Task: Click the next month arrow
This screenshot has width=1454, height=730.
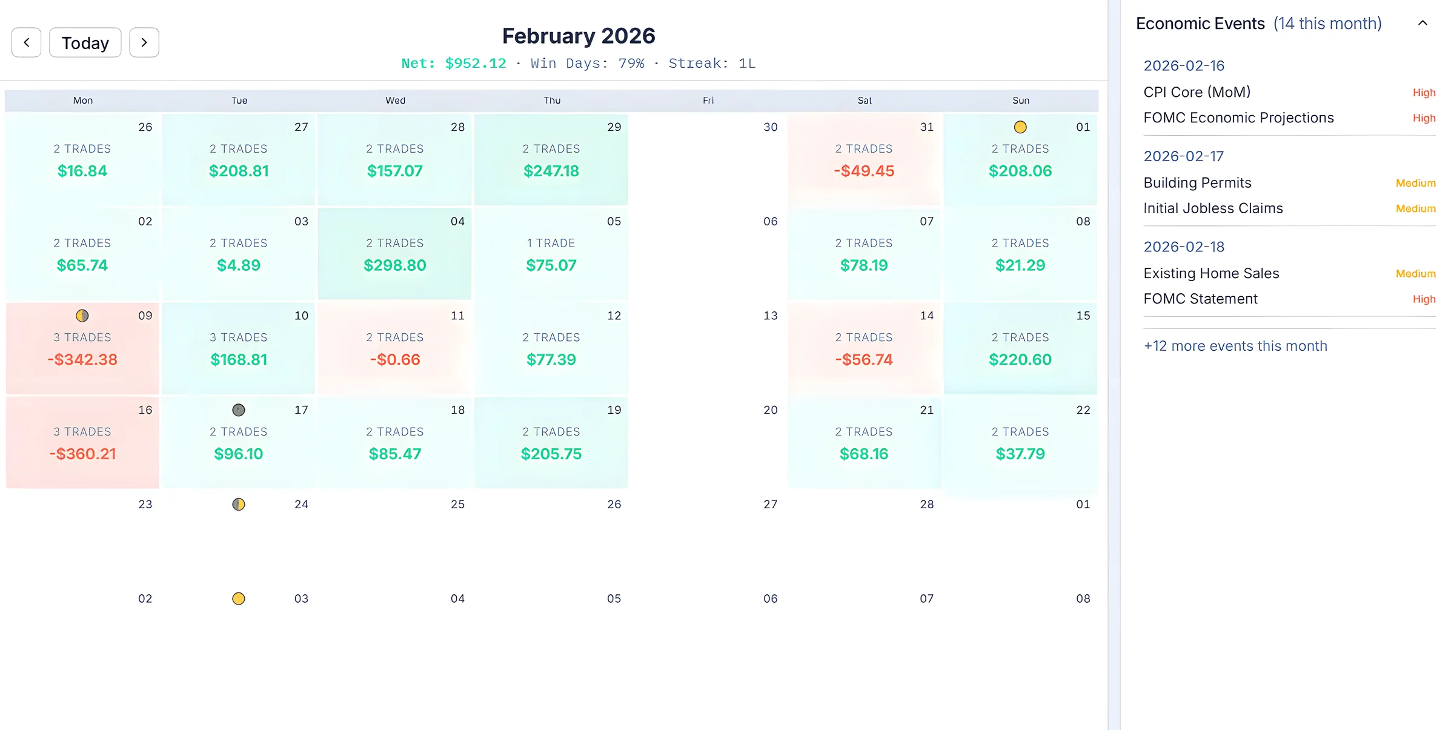Action: [144, 42]
